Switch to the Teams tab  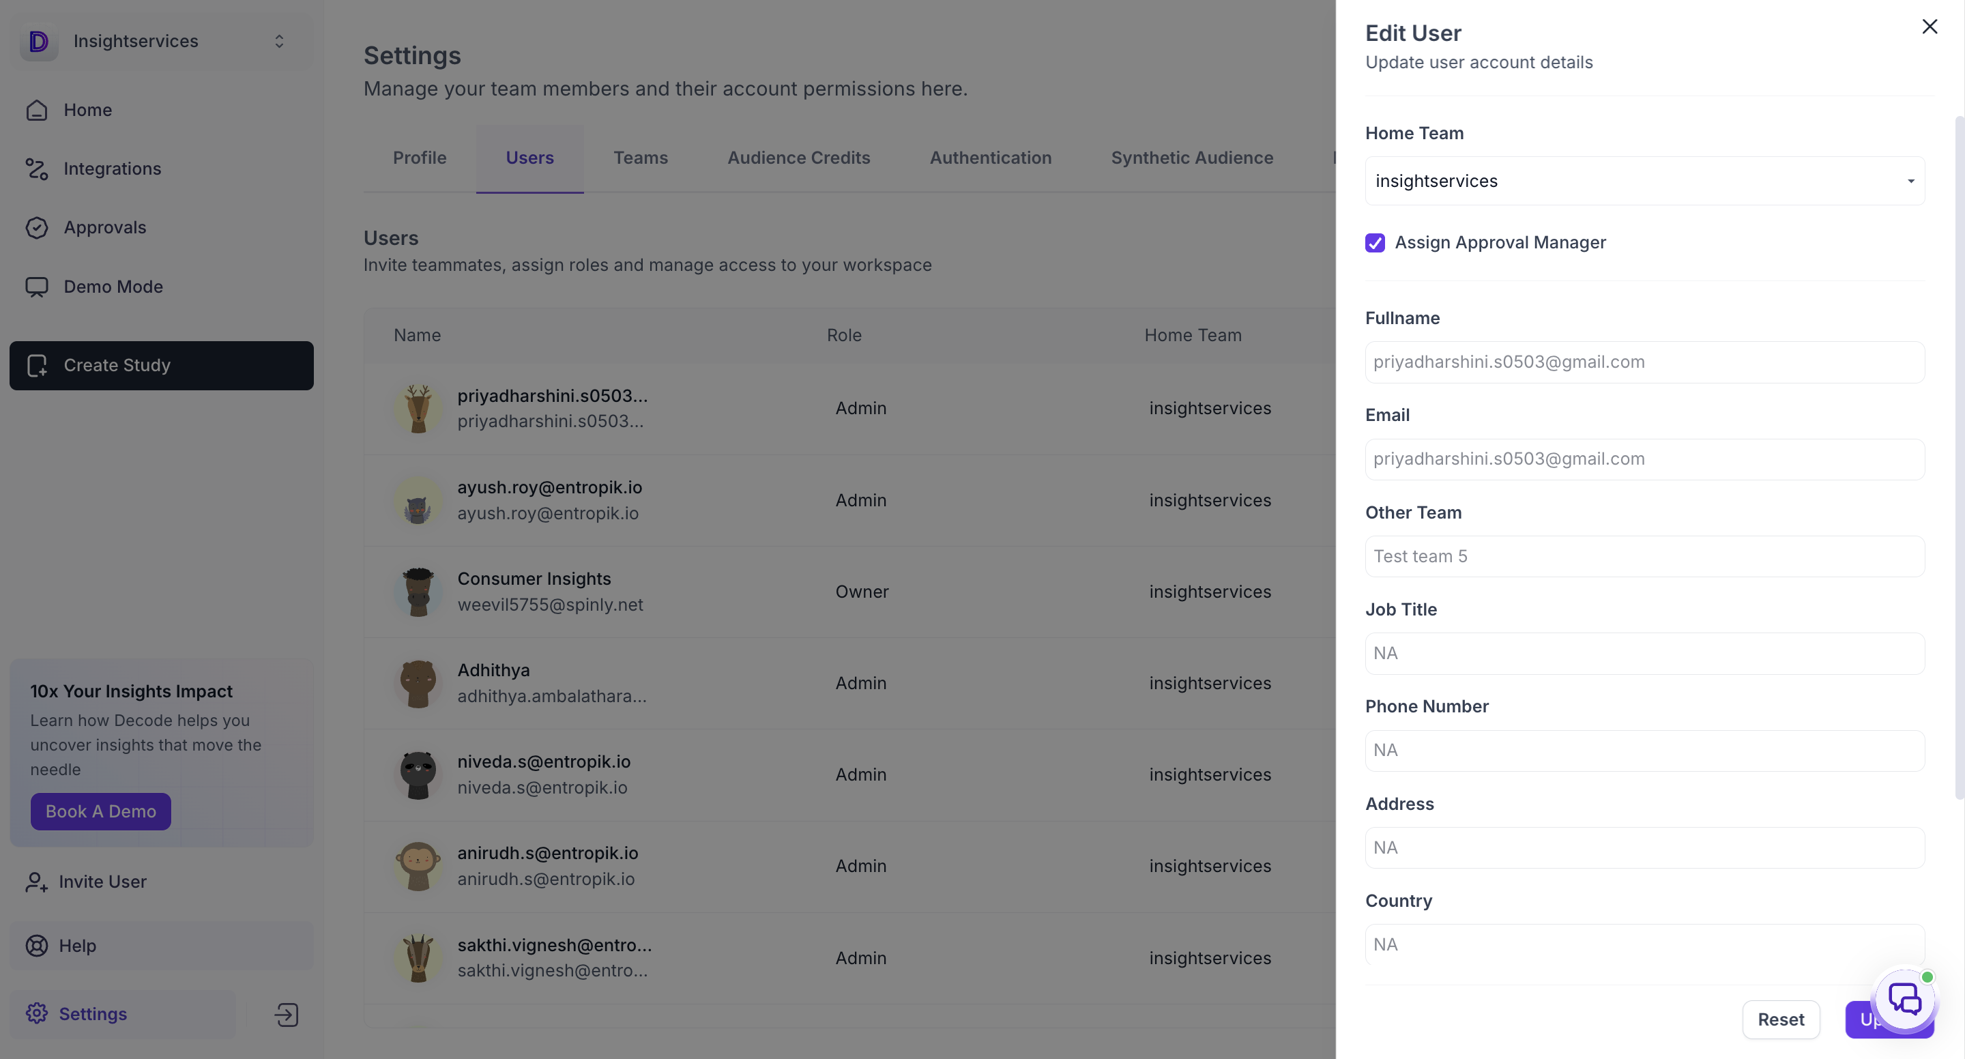tap(640, 158)
